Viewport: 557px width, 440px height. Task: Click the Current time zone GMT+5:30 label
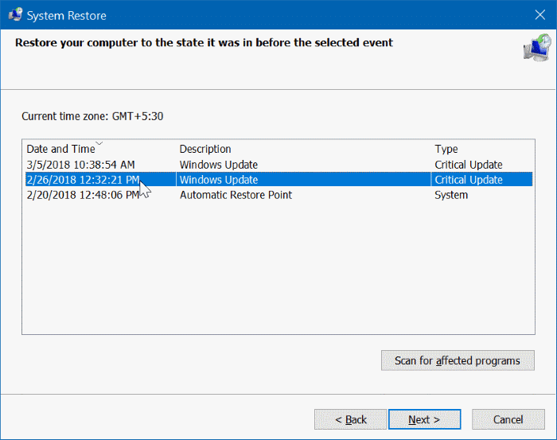pyautogui.click(x=92, y=116)
